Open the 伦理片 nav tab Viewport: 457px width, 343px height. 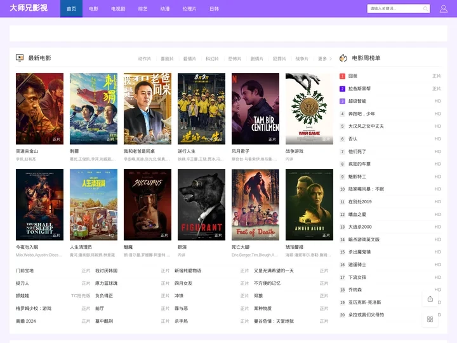189,9
